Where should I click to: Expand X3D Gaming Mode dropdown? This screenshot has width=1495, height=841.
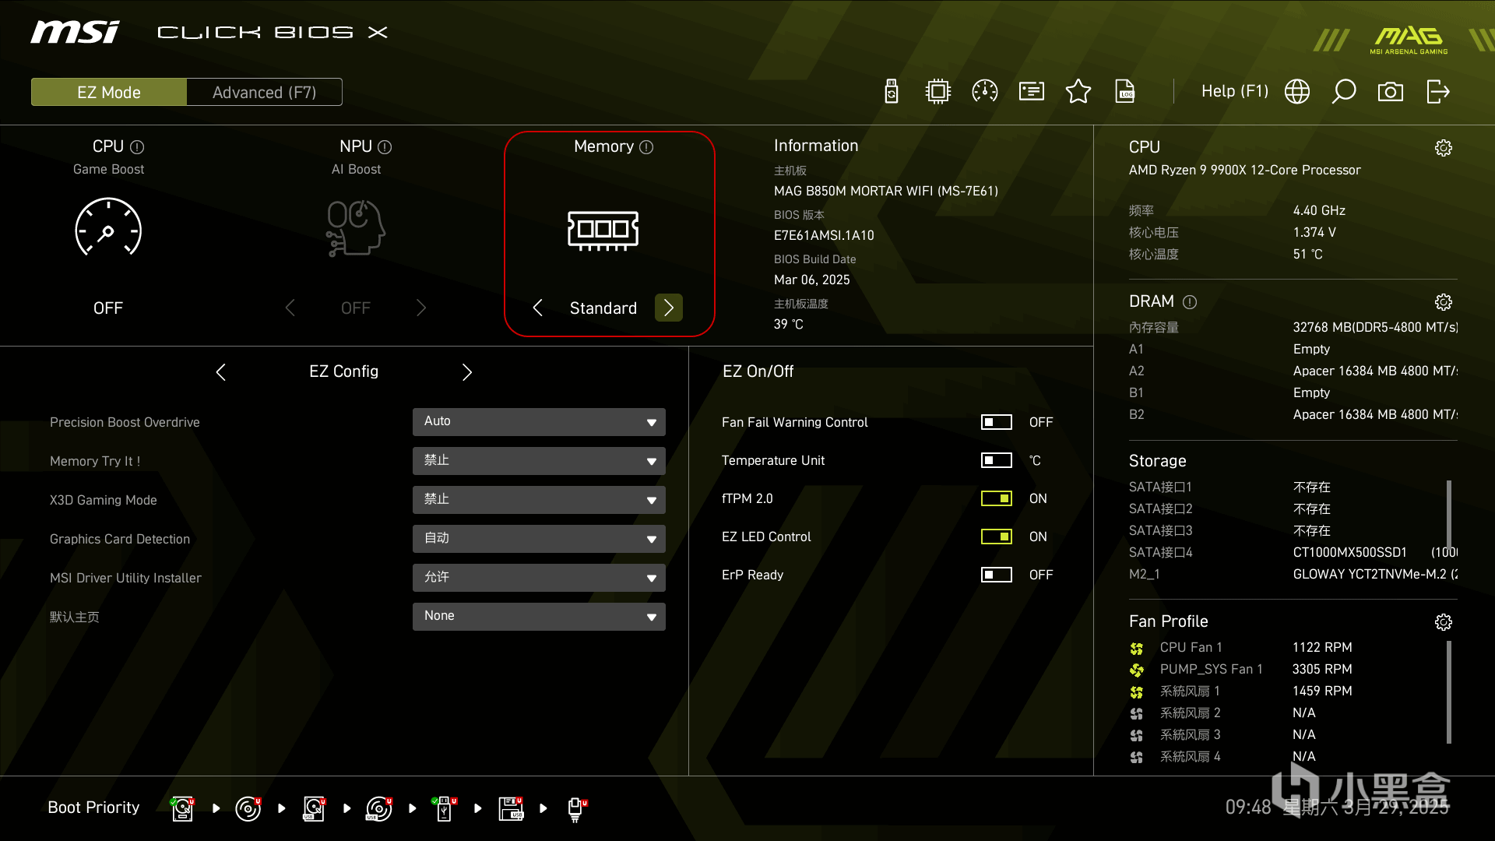click(x=539, y=499)
